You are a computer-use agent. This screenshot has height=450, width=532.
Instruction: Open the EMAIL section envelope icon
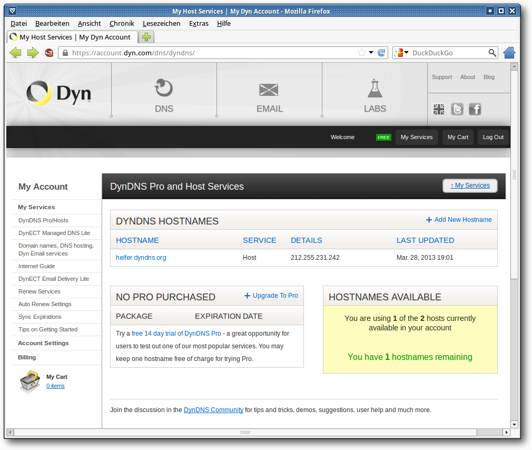tap(269, 90)
